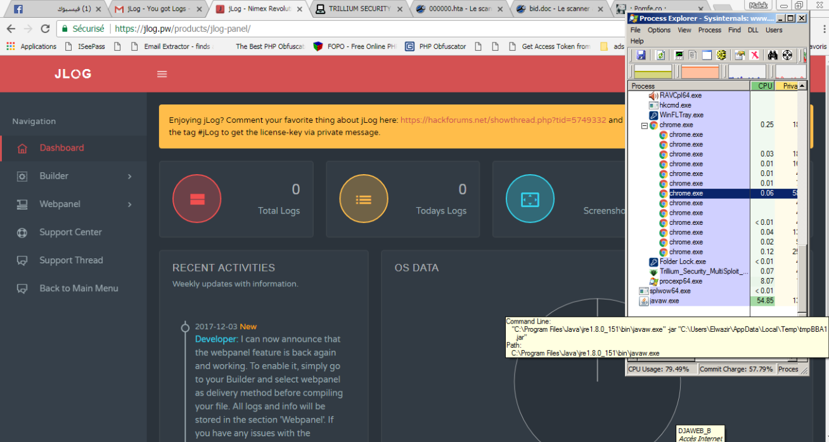Screen dimensions: 829x442
Task: Select the javaw.exe process row
Action: tap(713, 301)
